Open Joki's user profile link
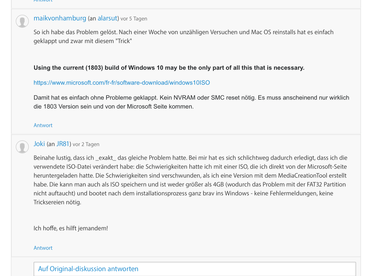 (39, 144)
